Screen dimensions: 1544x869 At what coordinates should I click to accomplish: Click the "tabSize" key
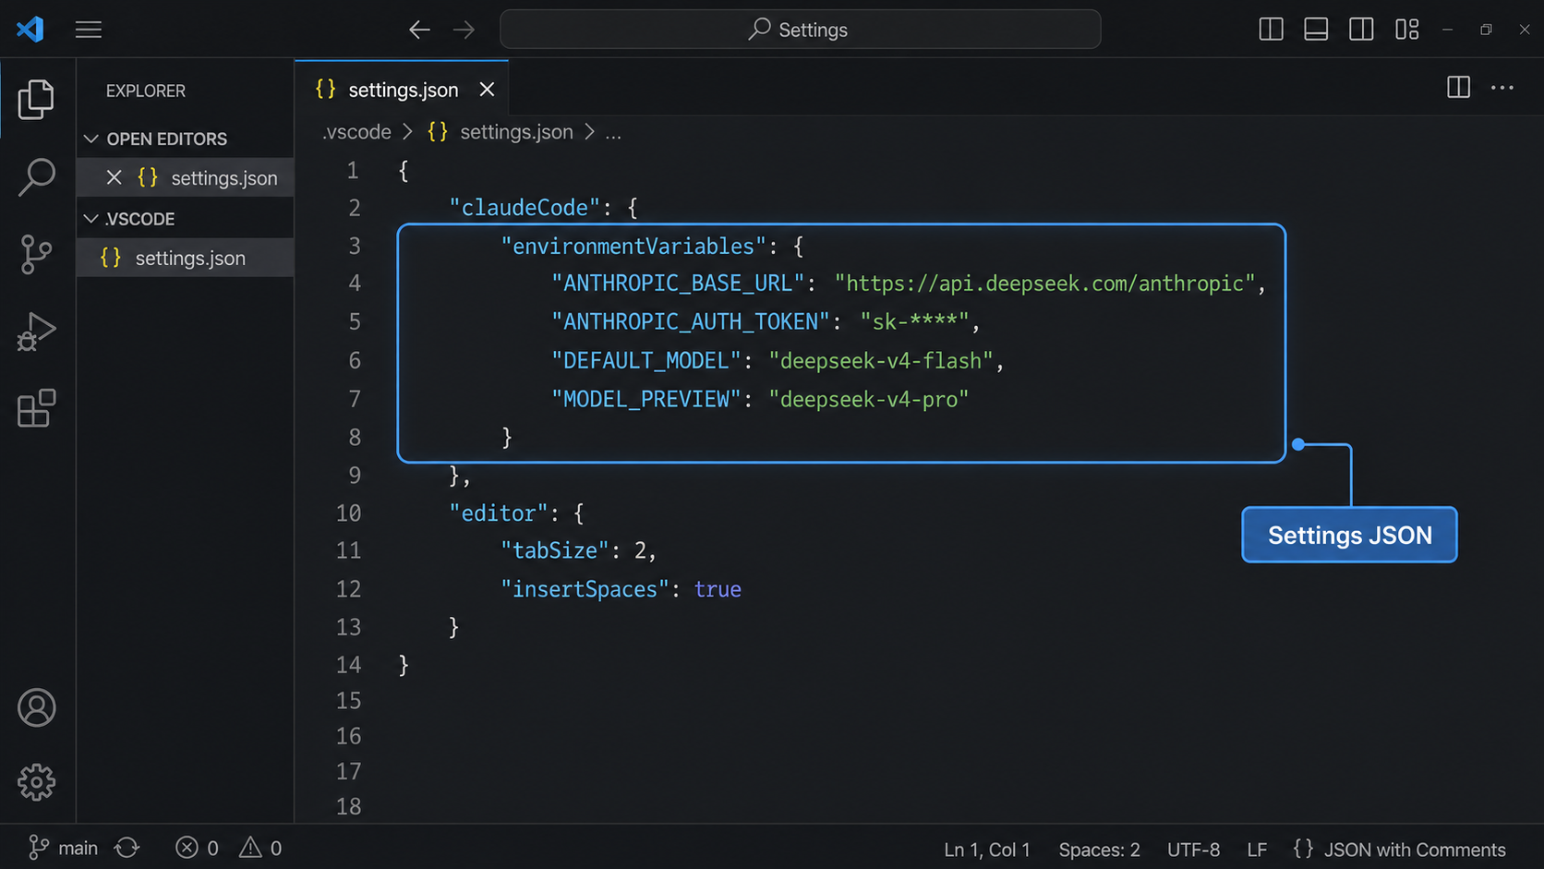coord(555,550)
